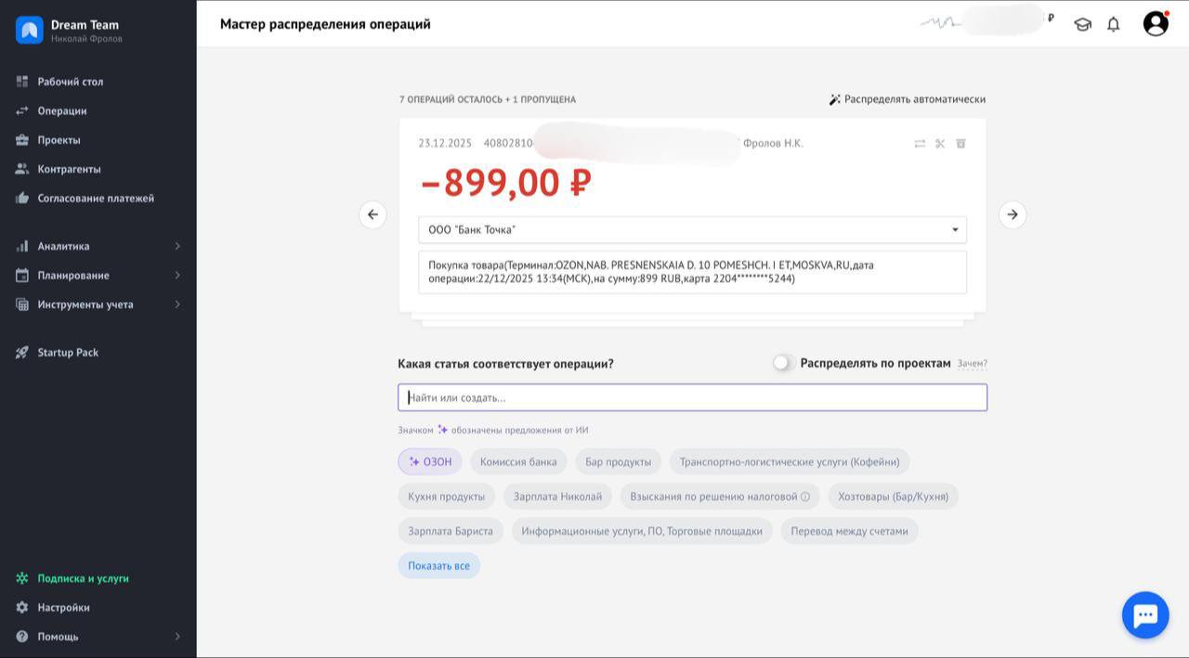Go back to the previous operation arrow
1189x658 pixels.
tap(372, 214)
